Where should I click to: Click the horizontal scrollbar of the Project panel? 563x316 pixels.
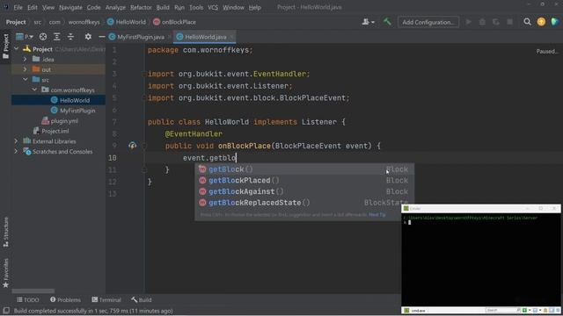click(33, 291)
